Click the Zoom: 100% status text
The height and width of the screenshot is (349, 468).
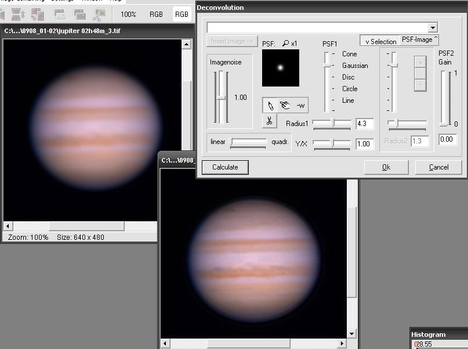point(28,238)
